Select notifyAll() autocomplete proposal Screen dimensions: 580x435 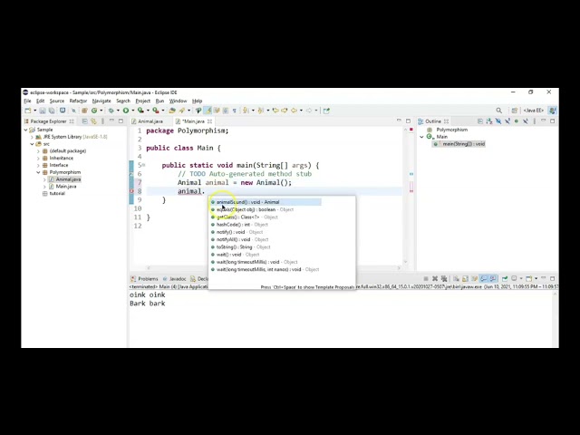(266, 239)
